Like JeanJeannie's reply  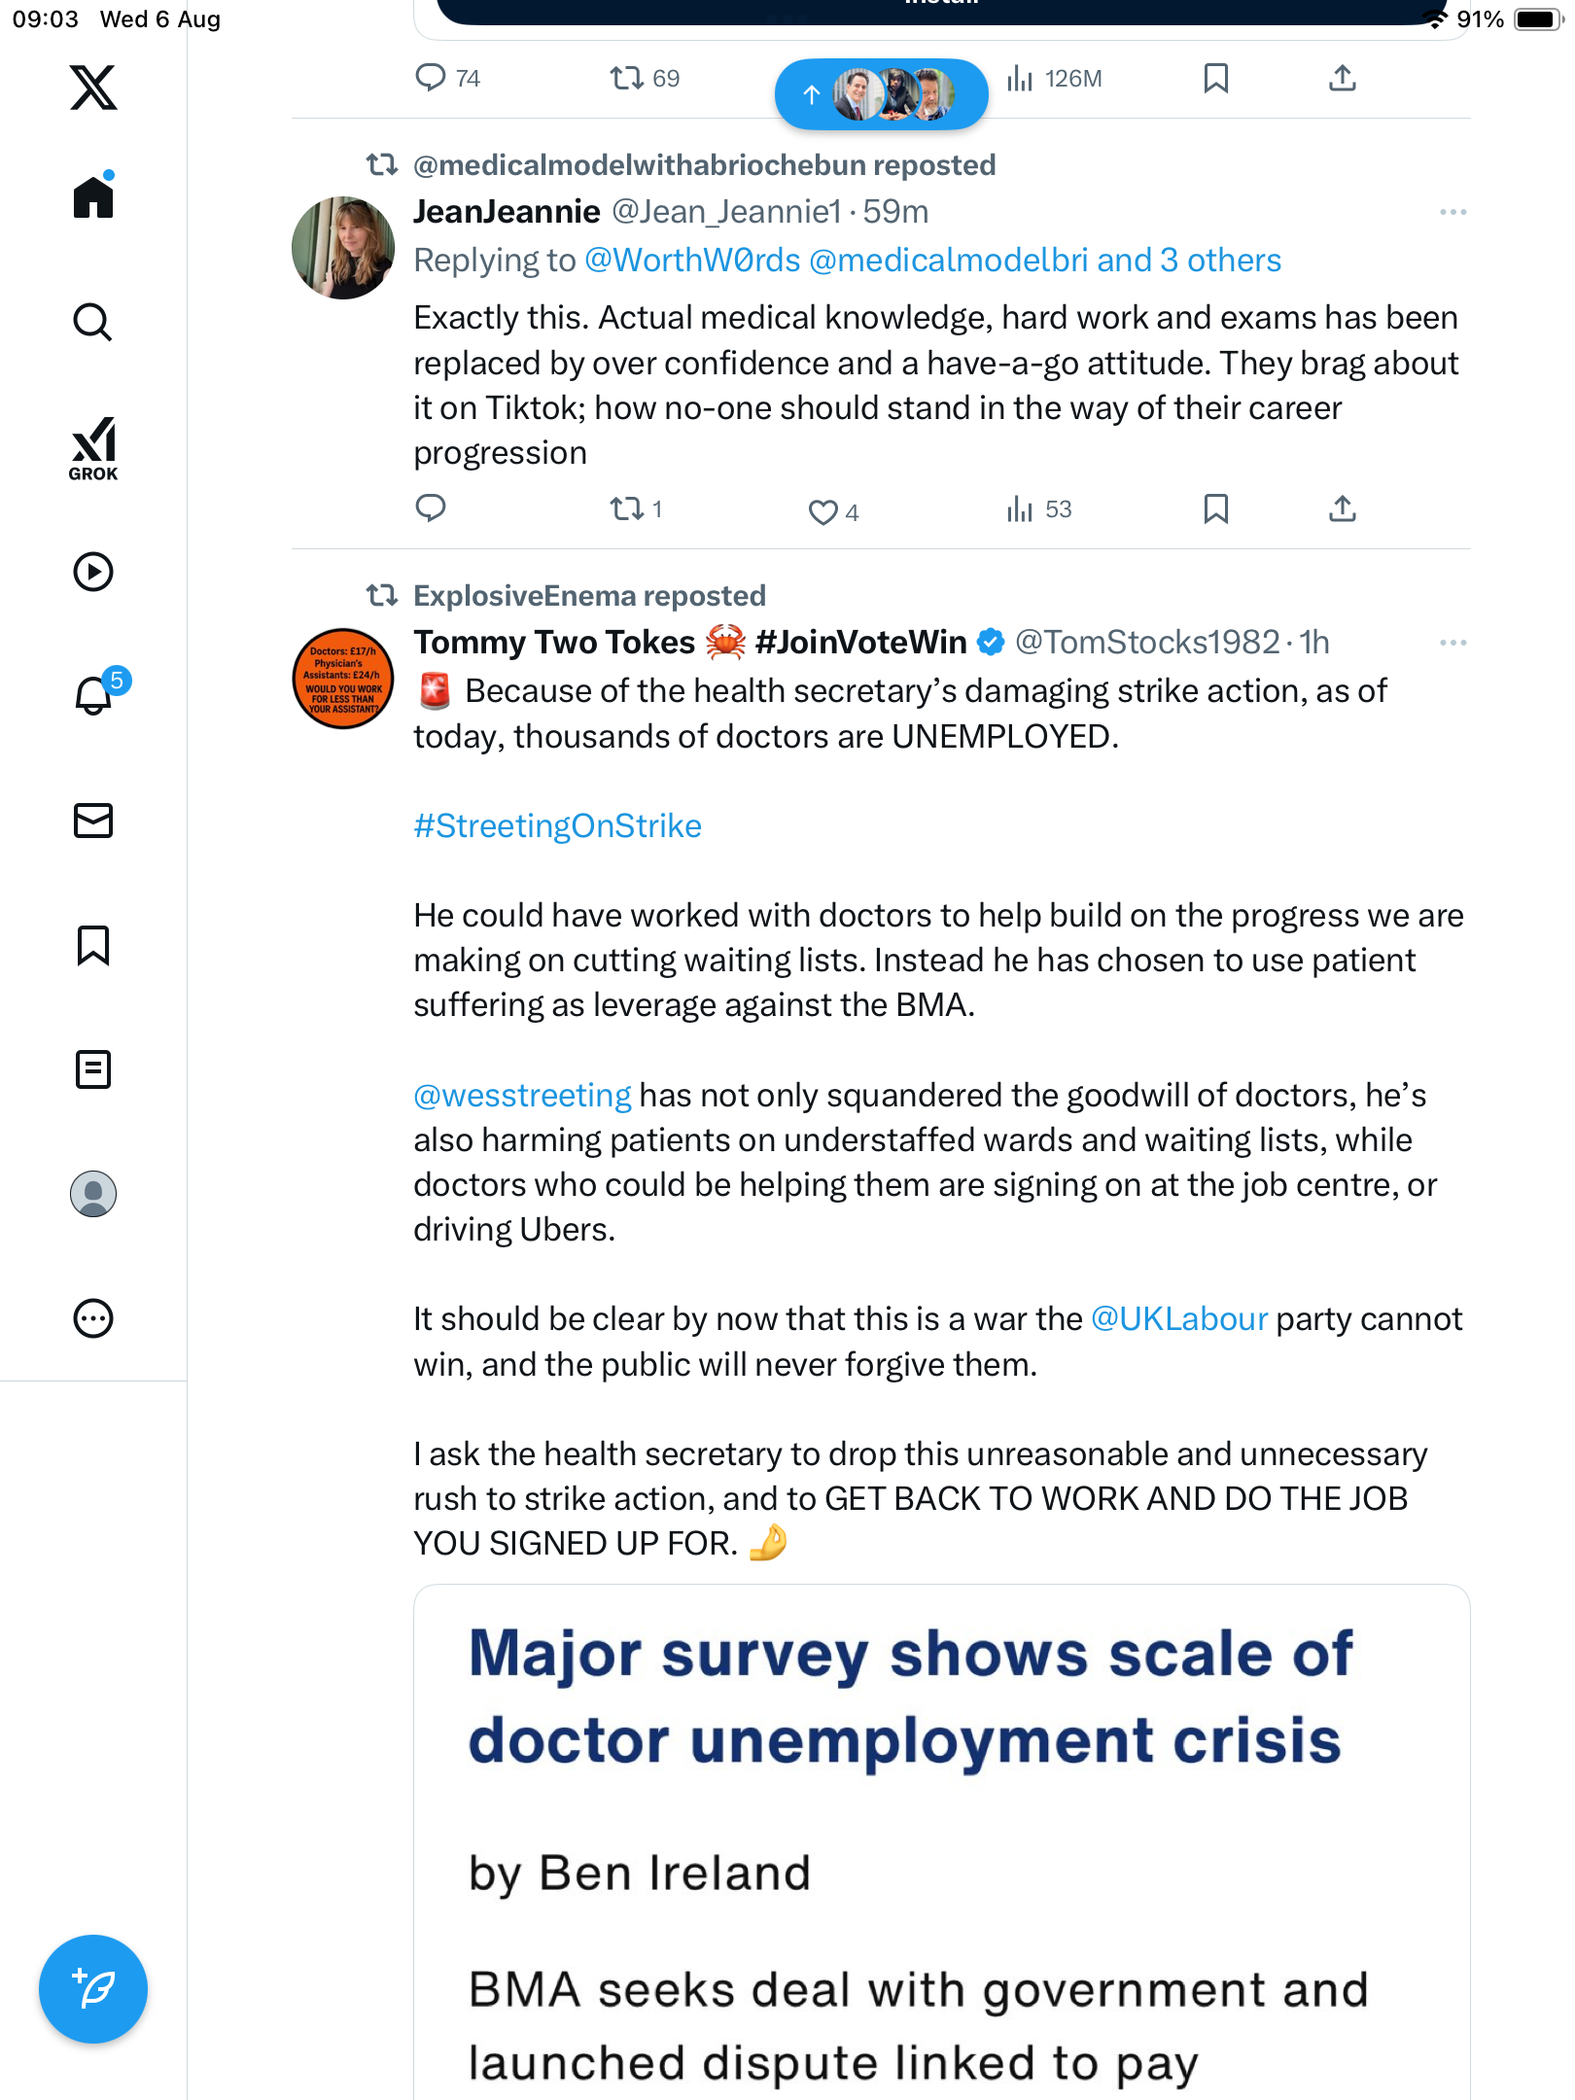pyautogui.click(x=822, y=511)
